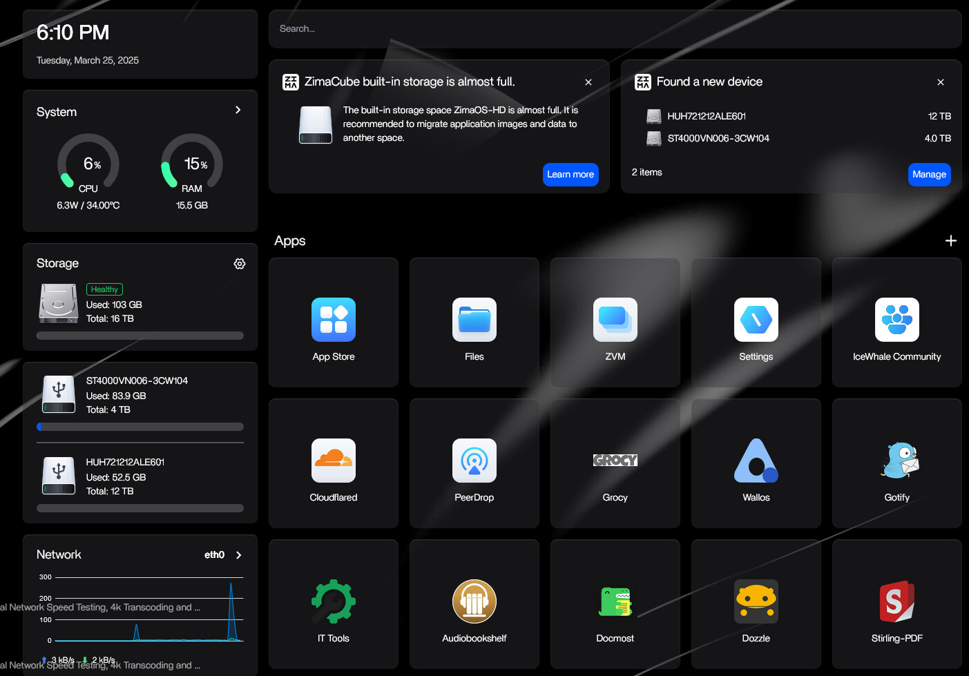Click ST4000VN006-3CW104 disk icon in new device card
Image resolution: width=969 pixels, height=676 pixels.
pos(653,138)
